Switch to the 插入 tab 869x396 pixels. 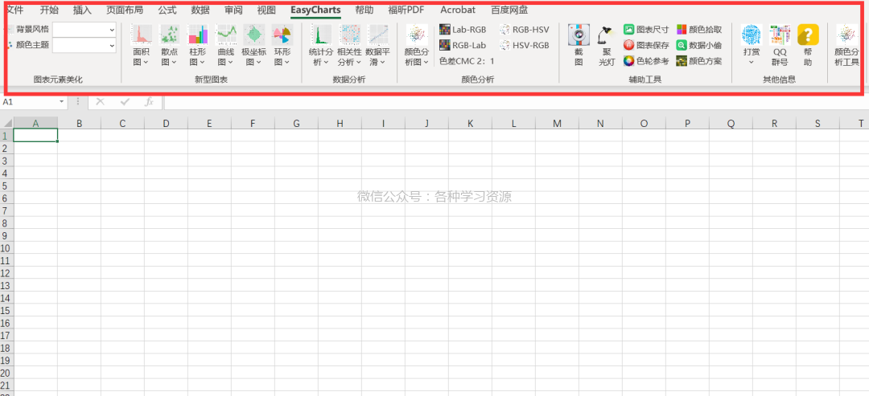82,10
